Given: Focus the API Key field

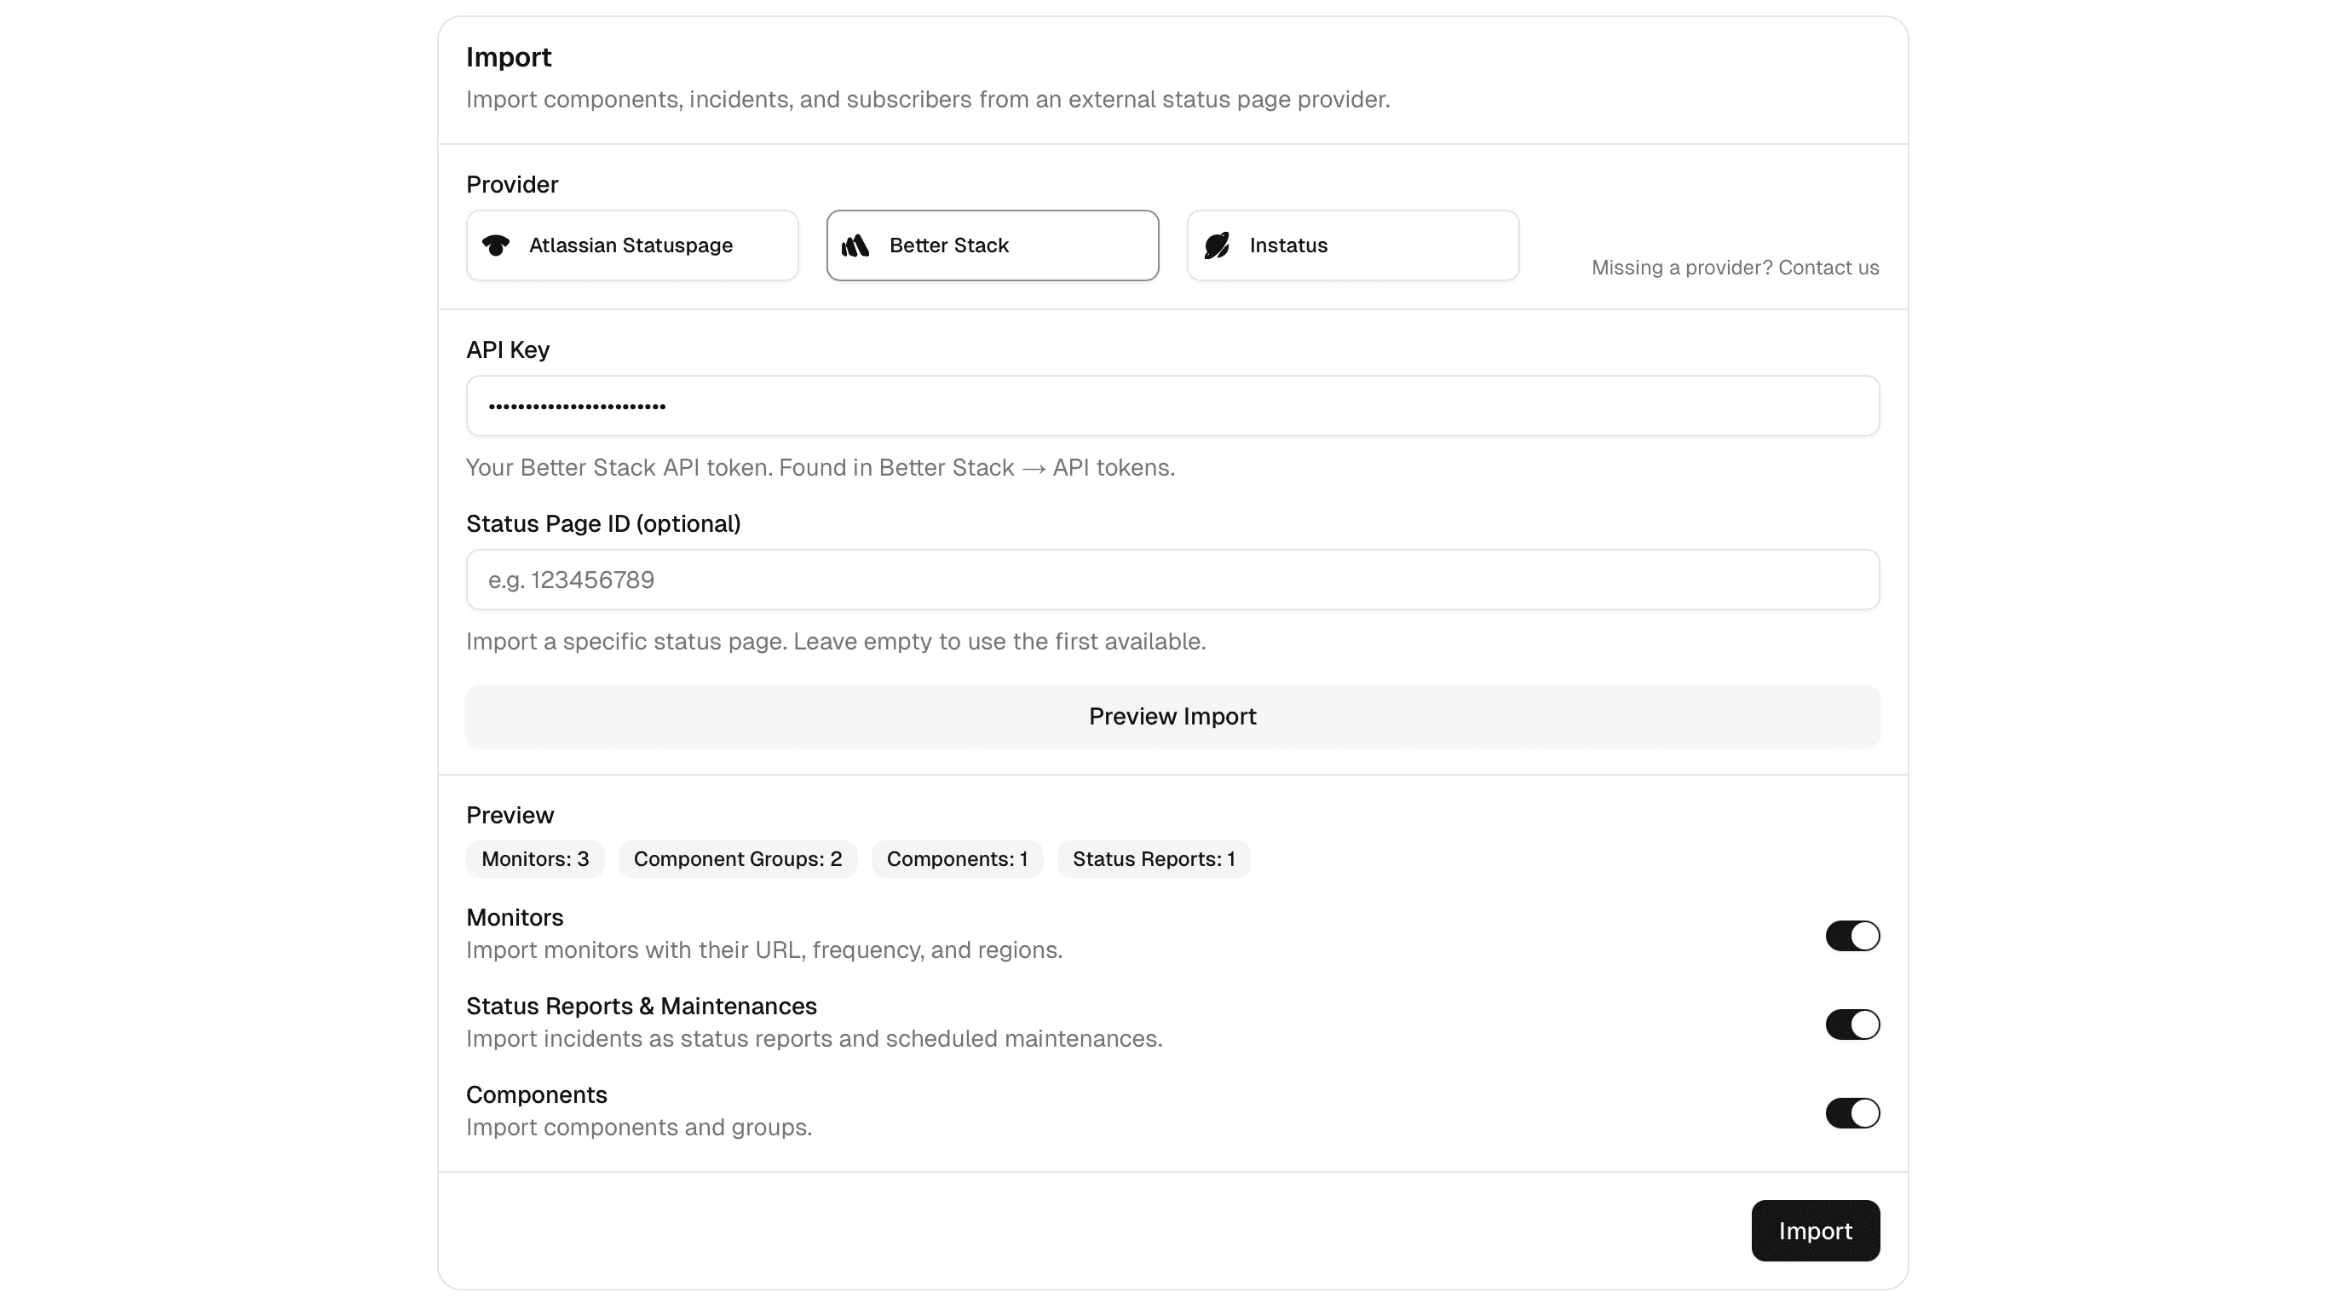Looking at the screenshot, I should (1172, 405).
